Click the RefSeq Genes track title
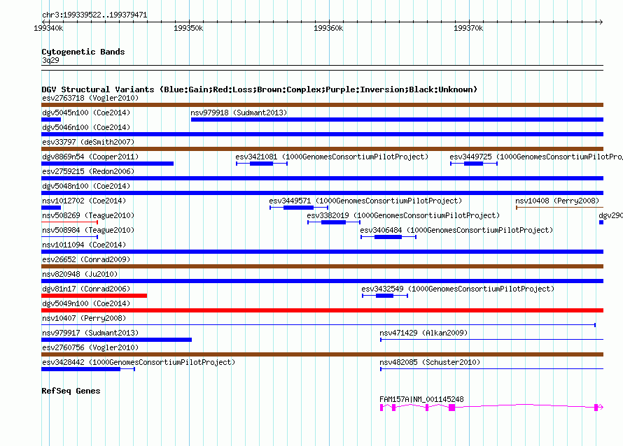623x446 pixels. 71,391
